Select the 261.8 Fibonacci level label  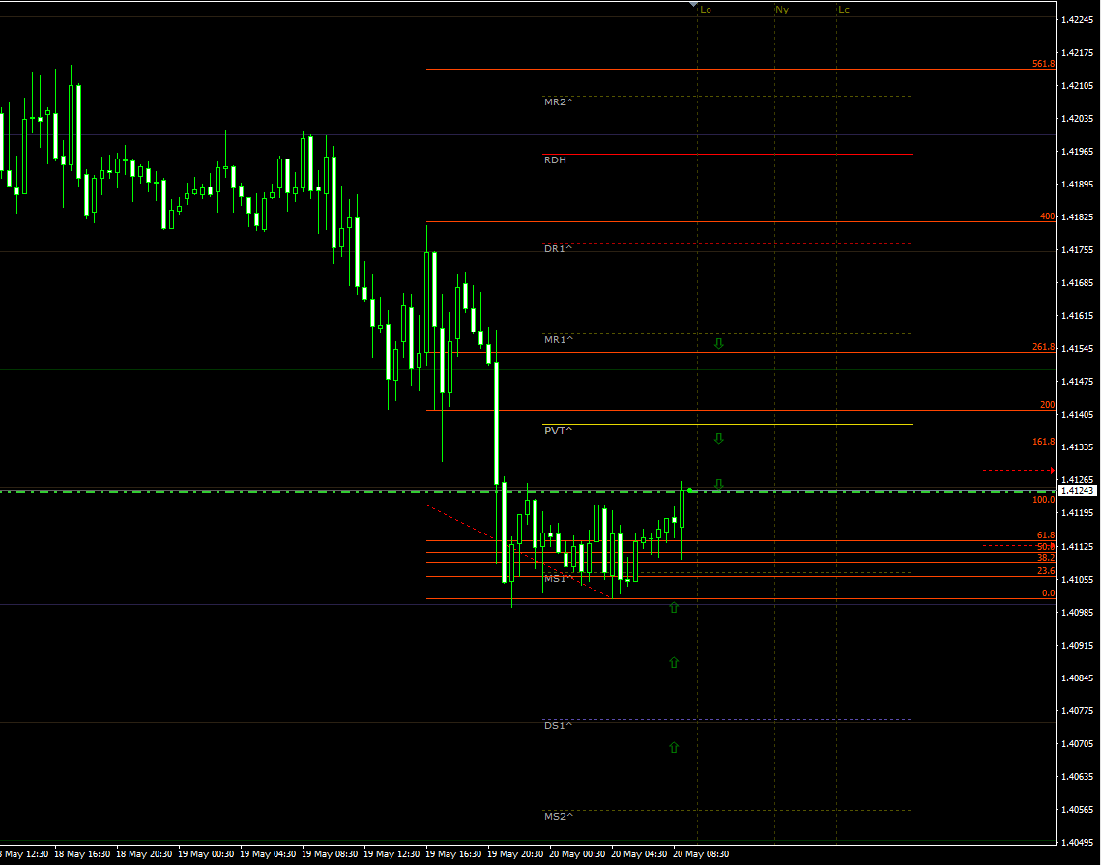(x=1043, y=347)
